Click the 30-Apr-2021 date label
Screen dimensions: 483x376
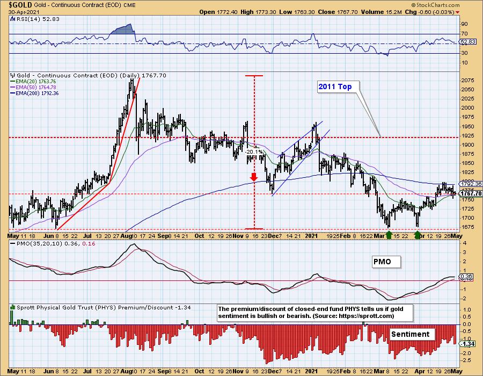(x=23, y=12)
